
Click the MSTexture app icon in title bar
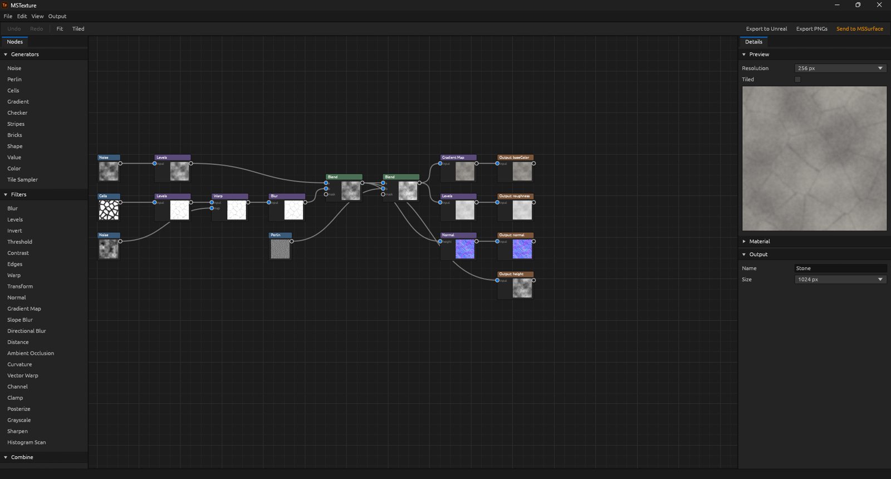point(5,5)
